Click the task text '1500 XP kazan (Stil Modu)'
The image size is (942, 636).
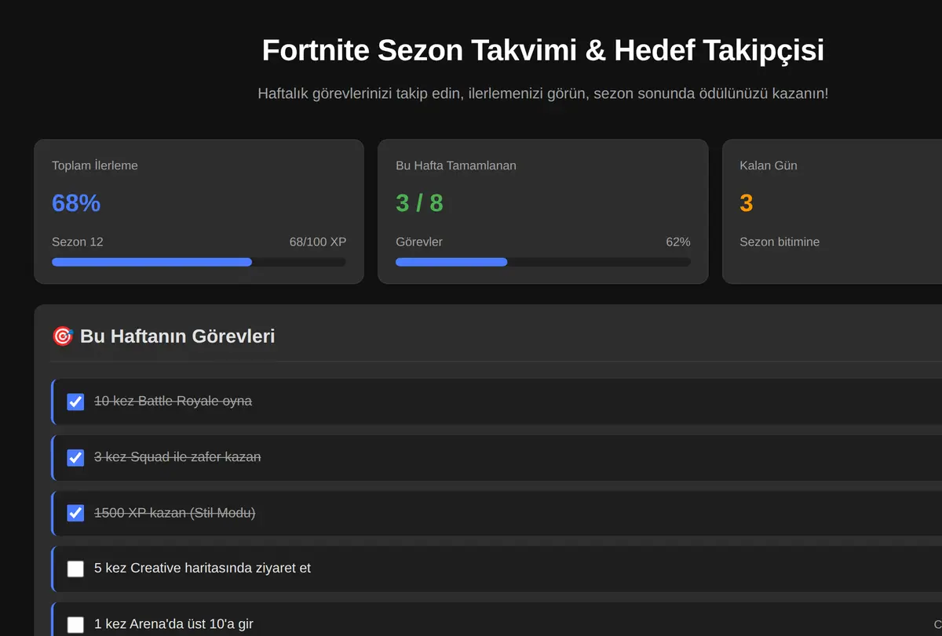pyautogui.click(x=175, y=513)
